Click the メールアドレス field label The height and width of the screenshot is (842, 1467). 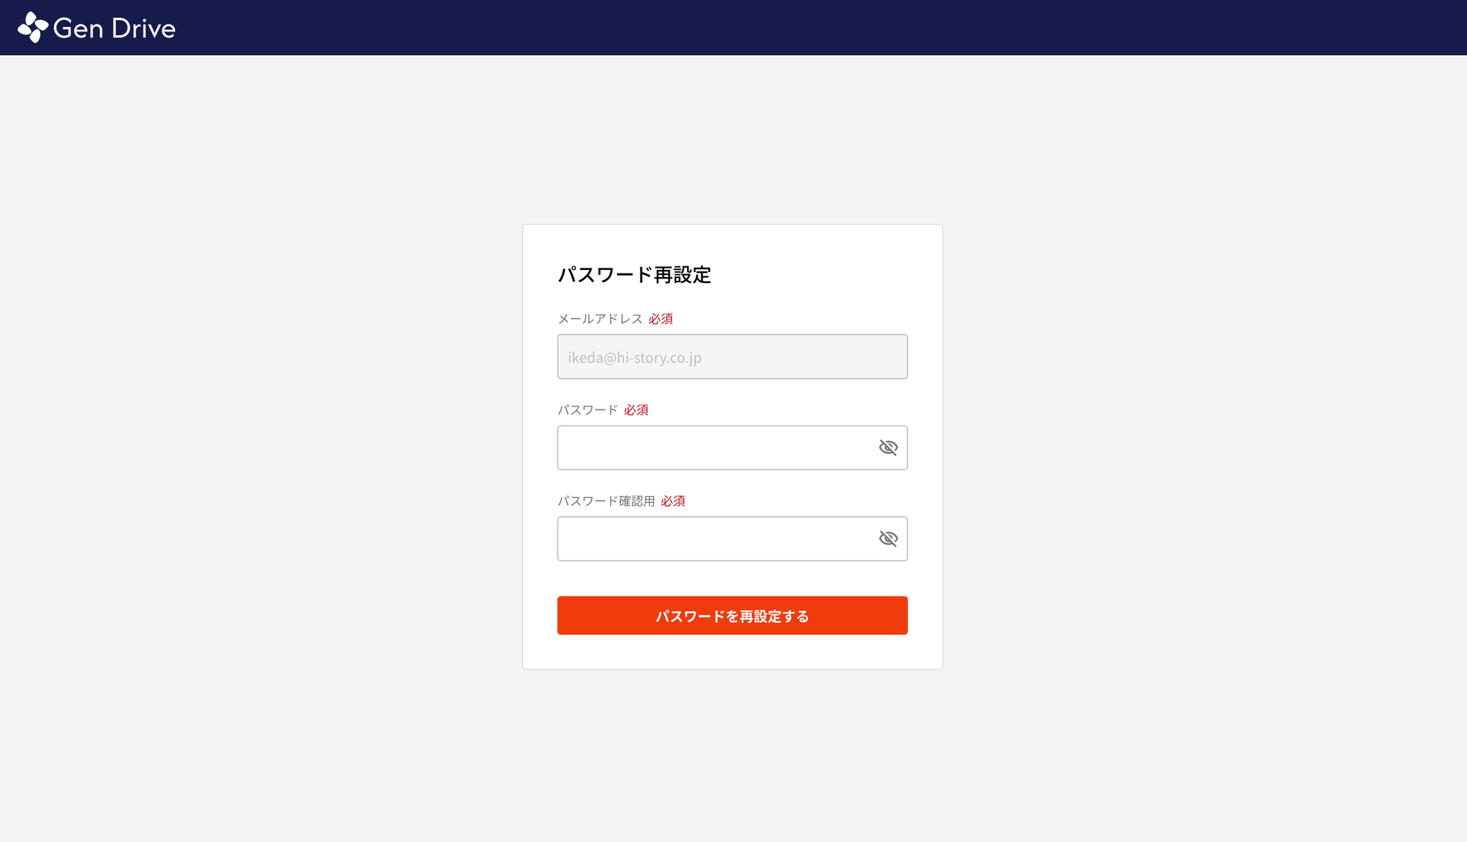click(600, 319)
